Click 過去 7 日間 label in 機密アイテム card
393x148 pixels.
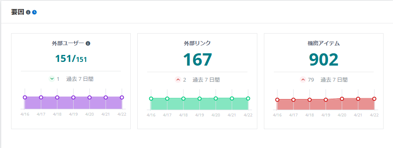coord(334,80)
